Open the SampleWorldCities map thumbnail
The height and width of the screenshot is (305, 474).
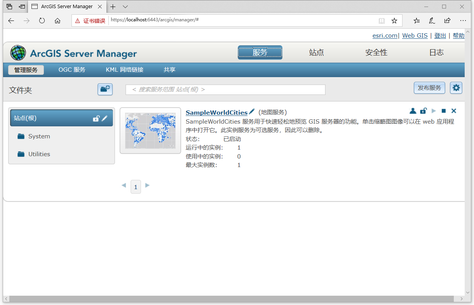click(x=150, y=131)
